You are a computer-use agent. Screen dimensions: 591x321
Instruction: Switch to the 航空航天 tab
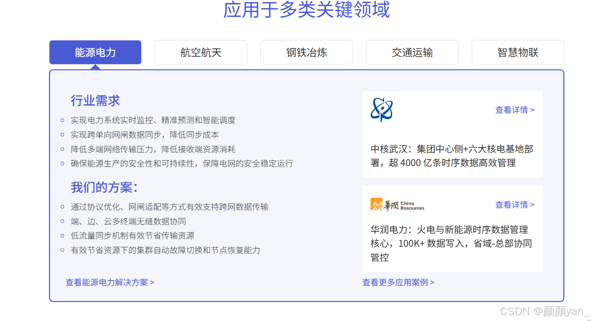click(x=201, y=52)
